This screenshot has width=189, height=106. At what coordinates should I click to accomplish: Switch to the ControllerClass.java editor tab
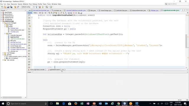[122, 11]
